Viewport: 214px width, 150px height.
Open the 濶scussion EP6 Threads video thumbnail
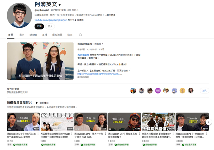(x=192, y=122)
